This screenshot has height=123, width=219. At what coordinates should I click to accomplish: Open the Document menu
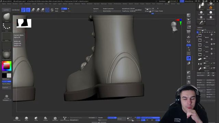point(27,4)
